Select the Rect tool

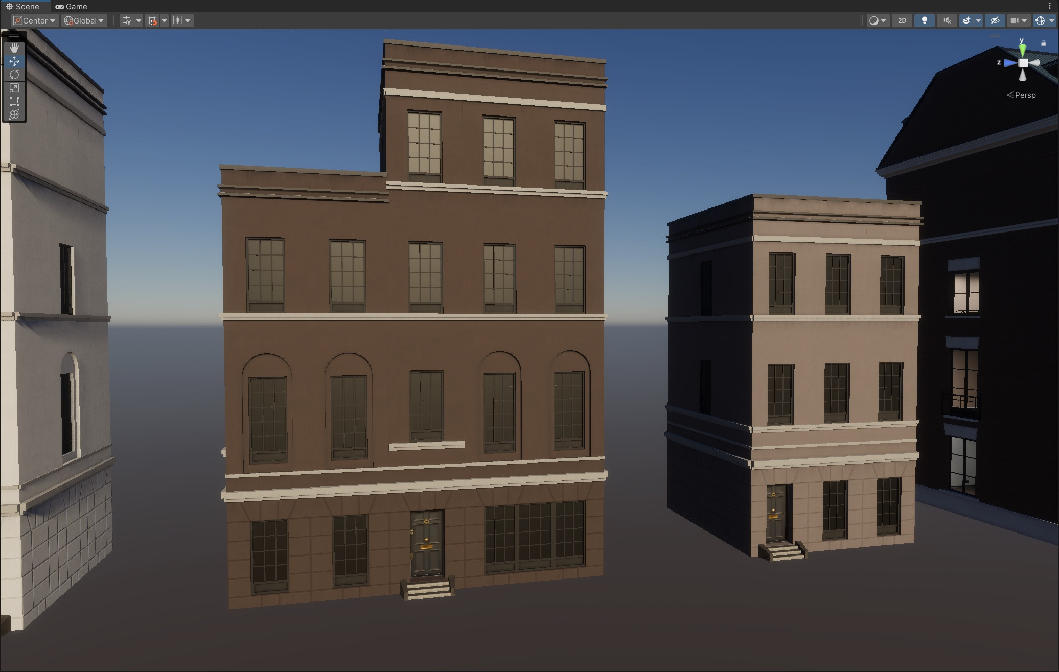pos(14,101)
